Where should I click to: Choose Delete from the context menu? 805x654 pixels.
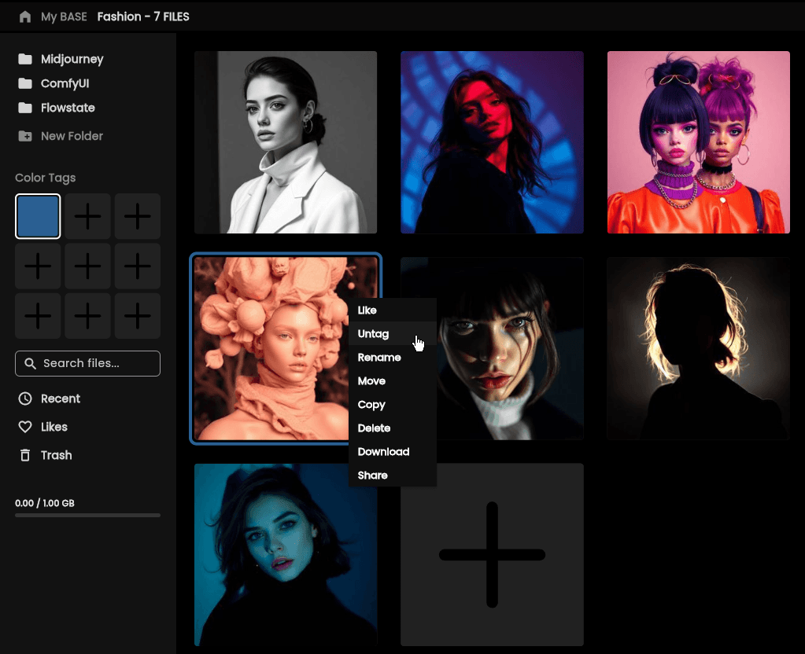(x=393, y=428)
